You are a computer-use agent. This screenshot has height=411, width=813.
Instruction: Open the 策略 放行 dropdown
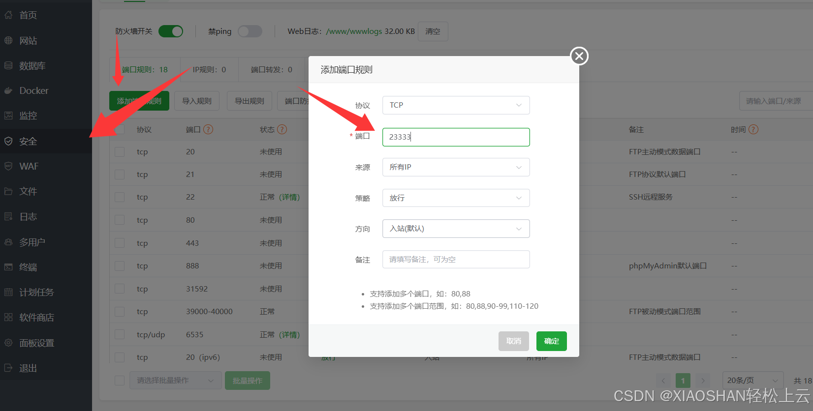(x=456, y=198)
